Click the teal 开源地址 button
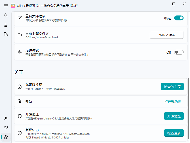This screenshot has height=143, width=190. coord(174,116)
